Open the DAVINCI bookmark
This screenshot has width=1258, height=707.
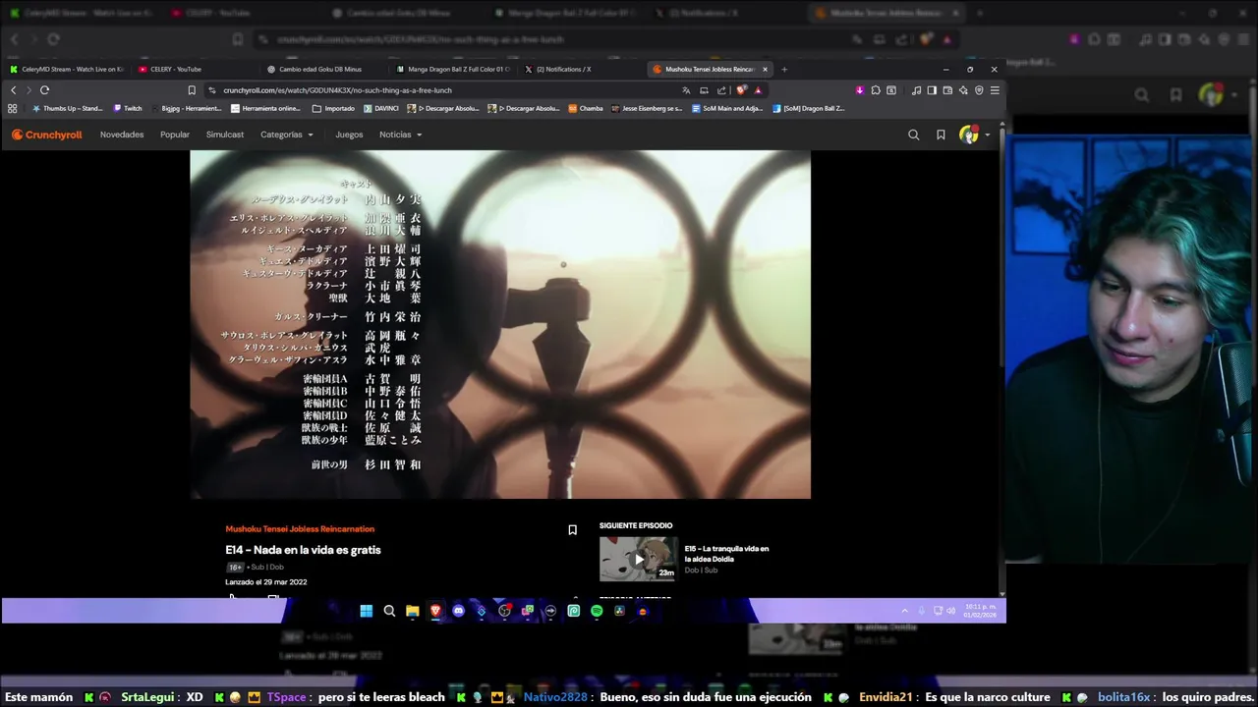[x=381, y=108]
